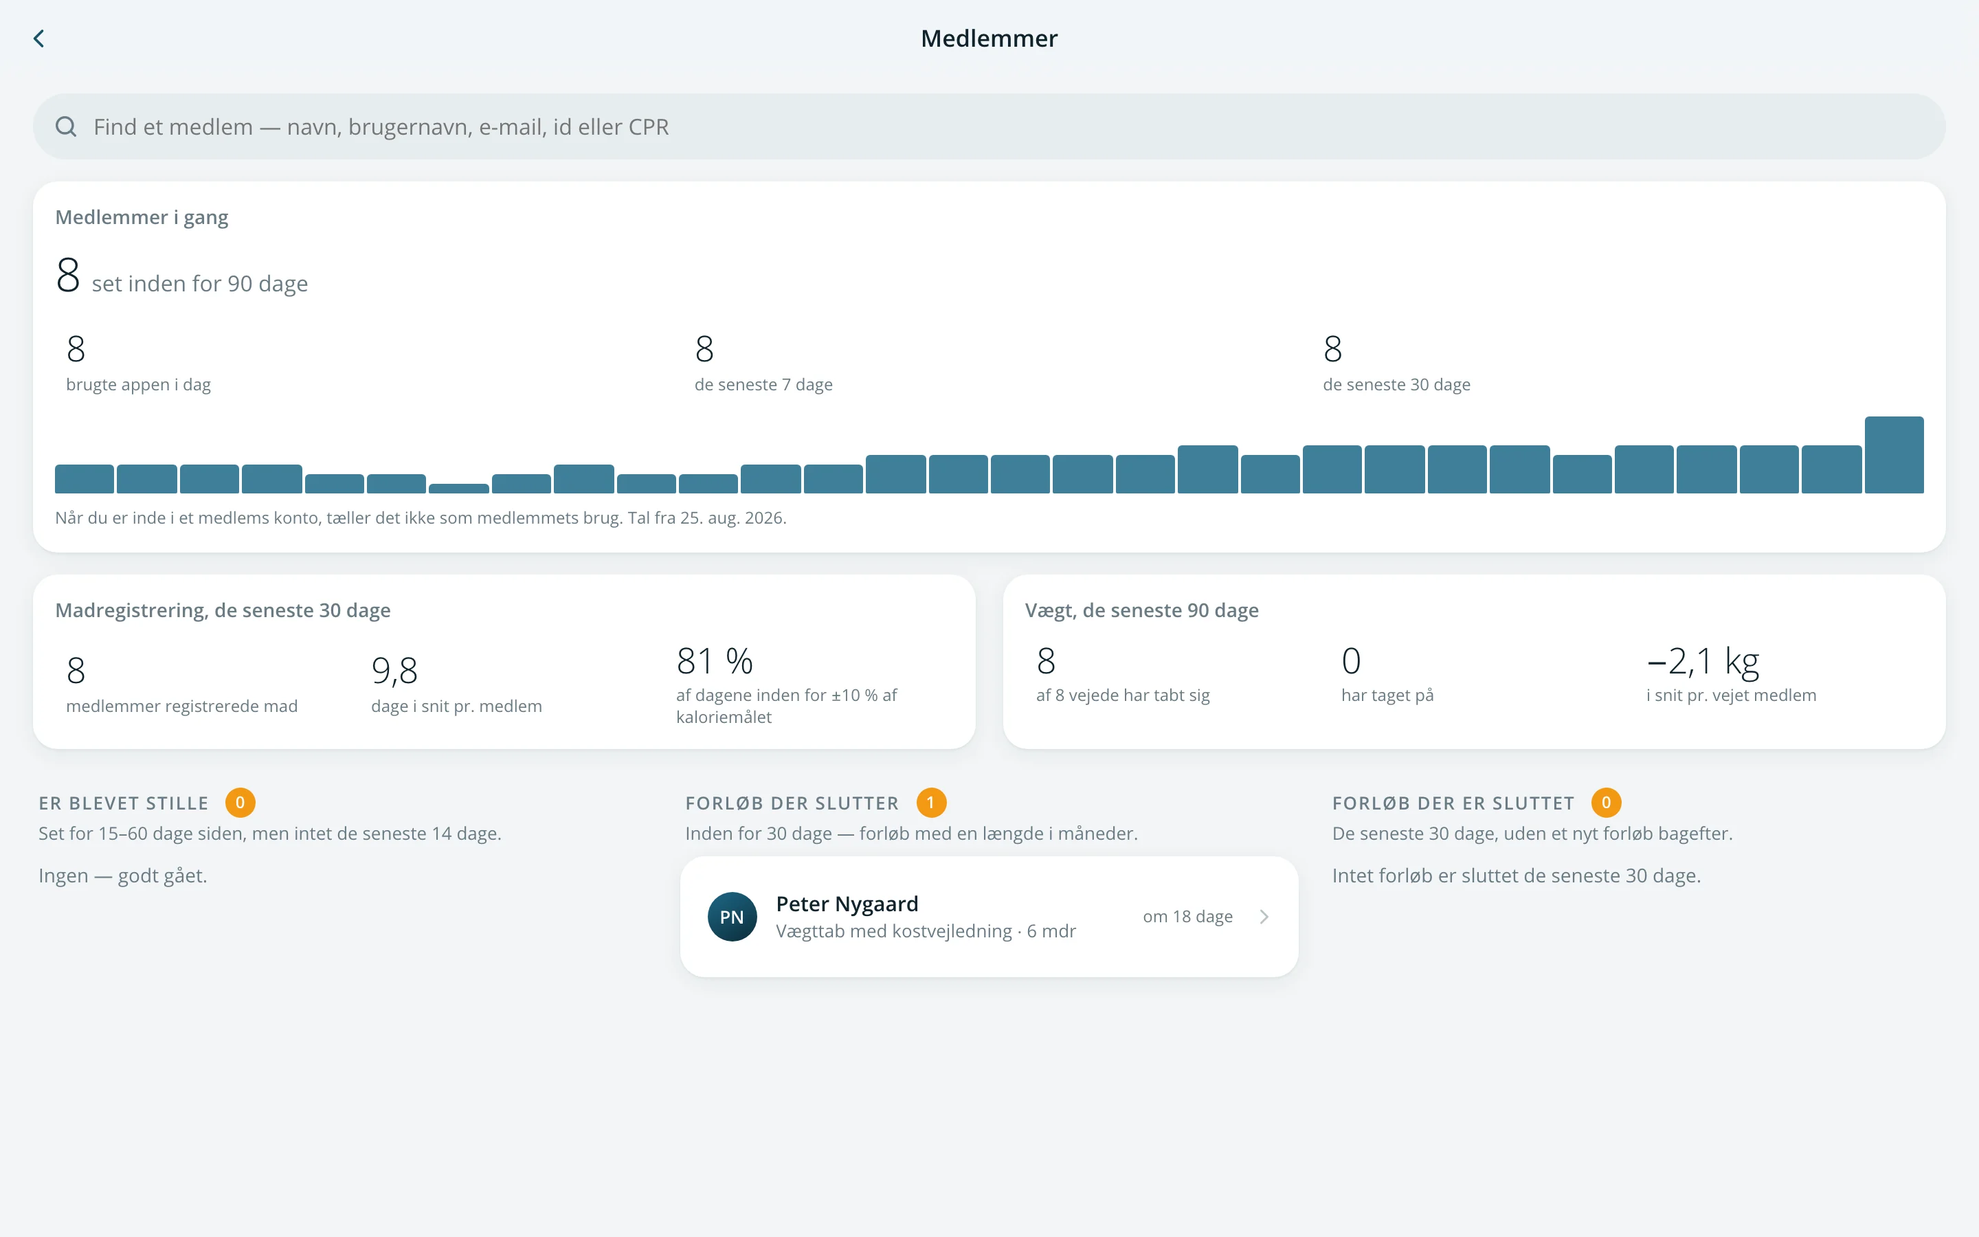Screen dimensions: 1979x1237
Task: Click 'FORLØB DER SLUTTER' section heading
Action: point(792,803)
